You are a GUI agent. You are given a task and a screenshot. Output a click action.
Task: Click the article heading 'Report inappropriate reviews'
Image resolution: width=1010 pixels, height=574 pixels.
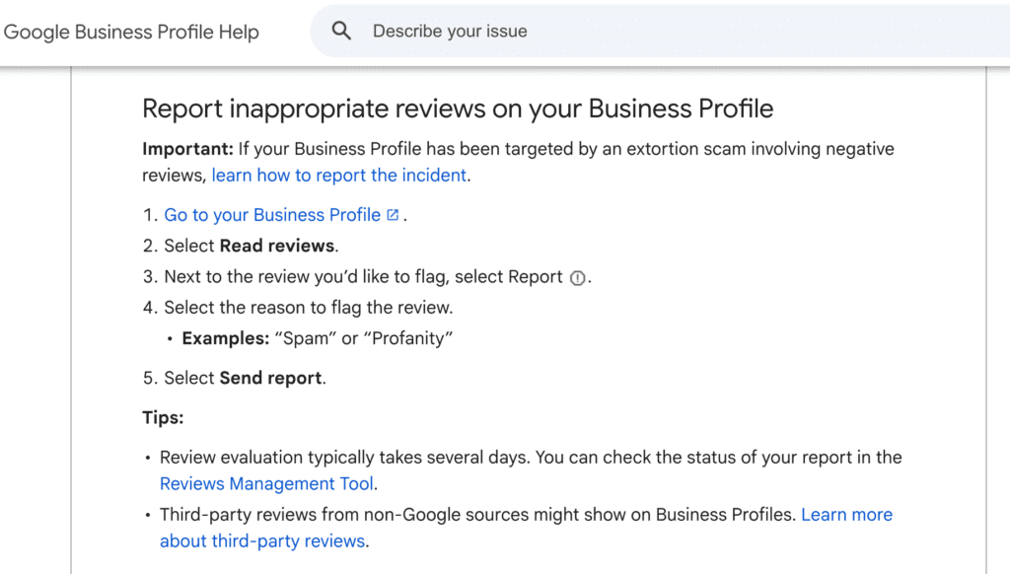point(458,108)
